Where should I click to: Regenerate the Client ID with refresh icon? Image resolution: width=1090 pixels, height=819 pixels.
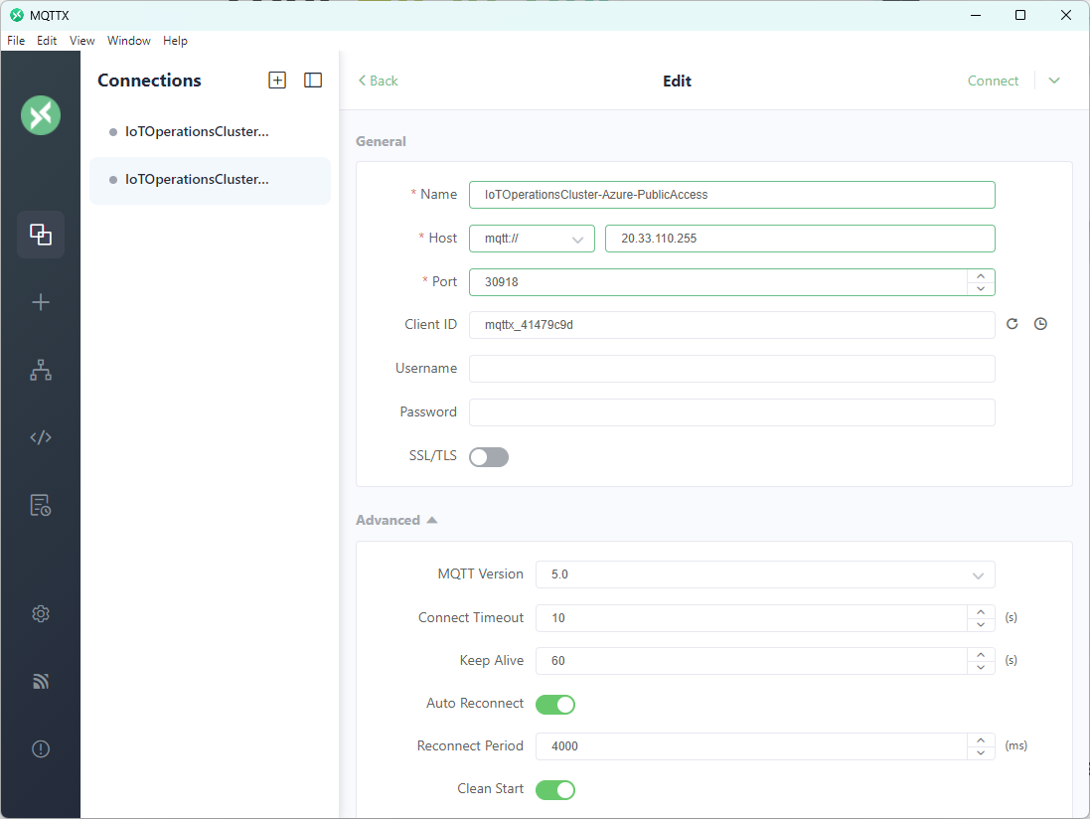pyautogui.click(x=1012, y=324)
